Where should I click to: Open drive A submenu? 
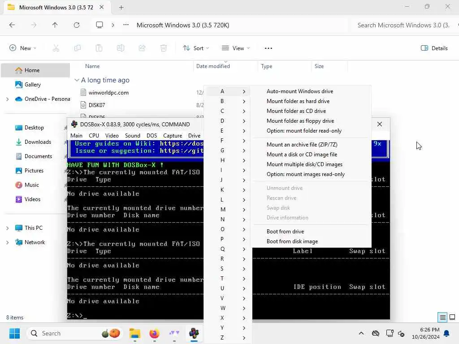[227, 91]
